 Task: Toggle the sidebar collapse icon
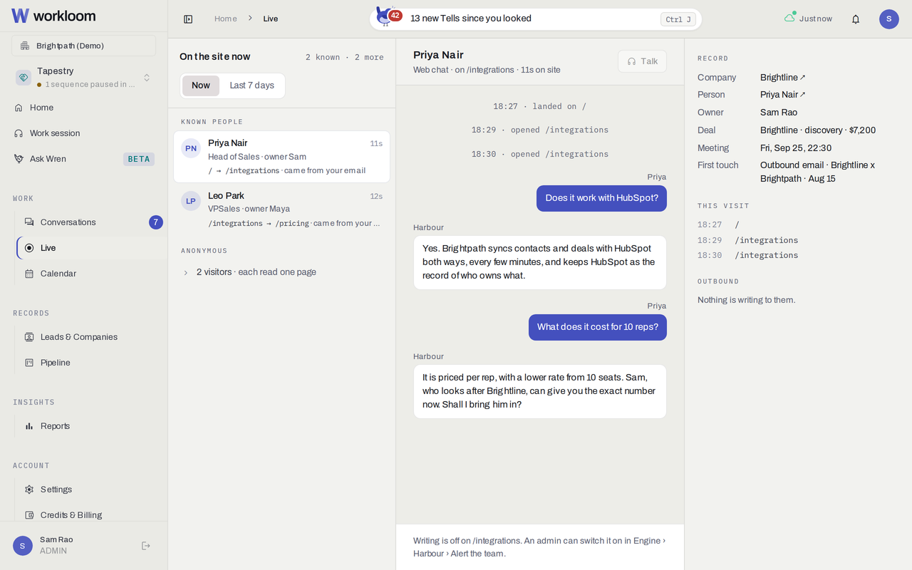click(188, 19)
